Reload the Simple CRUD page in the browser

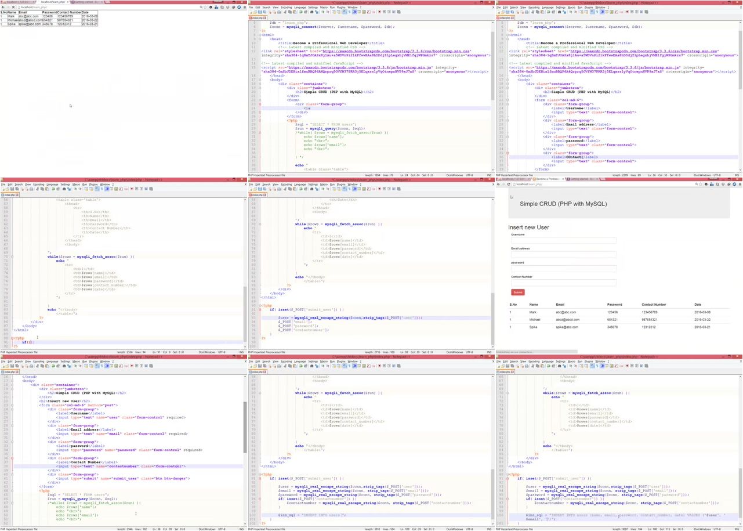[x=509, y=184]
